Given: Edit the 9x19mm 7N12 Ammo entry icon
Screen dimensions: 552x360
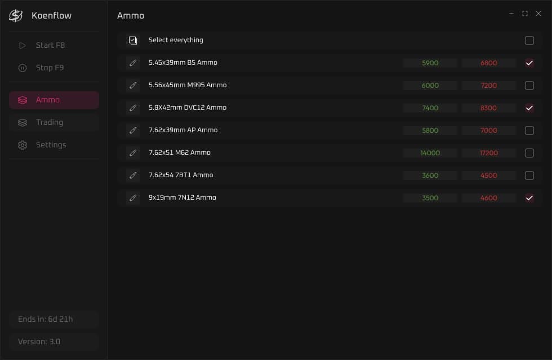Looking at the screenshot, I should coord(133,198).
